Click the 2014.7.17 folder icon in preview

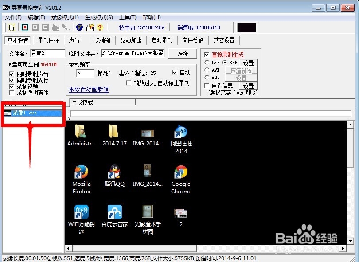pos(114,131)
